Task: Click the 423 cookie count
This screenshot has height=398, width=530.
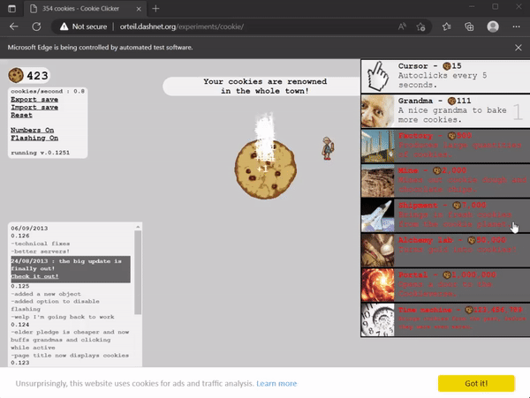Action: (x=37, y=76)
